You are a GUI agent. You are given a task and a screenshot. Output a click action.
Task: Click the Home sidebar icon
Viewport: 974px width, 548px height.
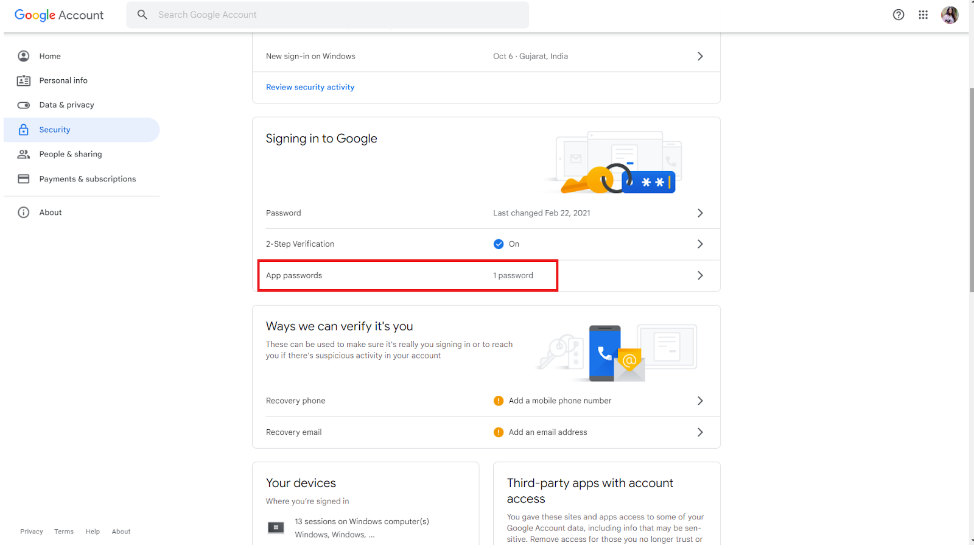pos(24,56)
